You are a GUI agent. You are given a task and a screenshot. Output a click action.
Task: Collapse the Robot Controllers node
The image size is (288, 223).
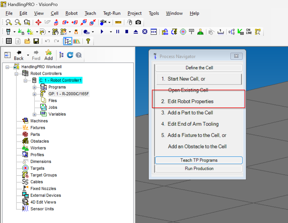pyautogui.click(x=16, y=74)
